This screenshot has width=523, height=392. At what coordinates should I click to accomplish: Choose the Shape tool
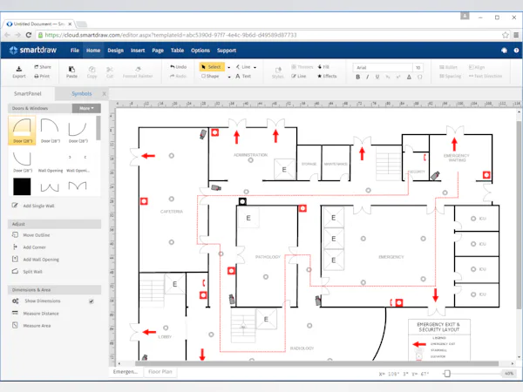coord(210,77)
